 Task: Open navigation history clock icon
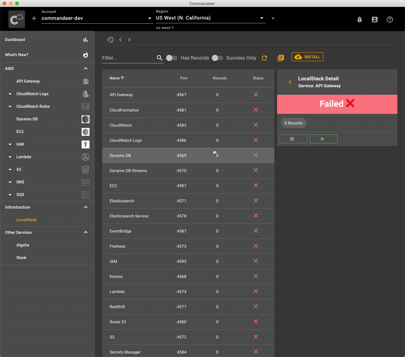point(110,40)
